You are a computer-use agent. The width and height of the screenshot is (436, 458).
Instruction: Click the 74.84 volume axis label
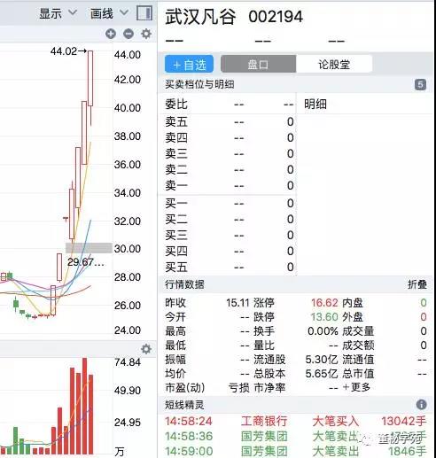click(x=128, y=362)
